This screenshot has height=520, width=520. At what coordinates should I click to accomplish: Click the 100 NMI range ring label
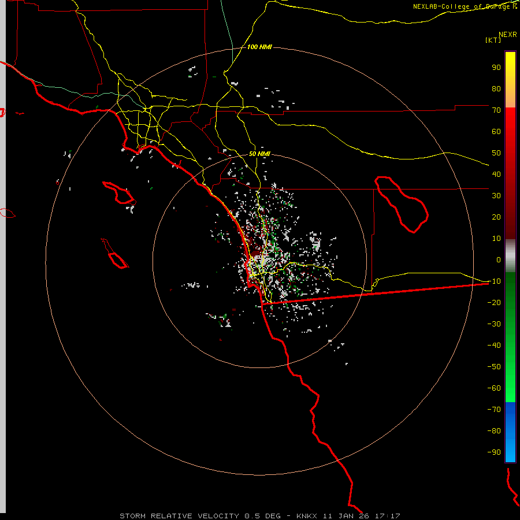click(x=259, y=47)
